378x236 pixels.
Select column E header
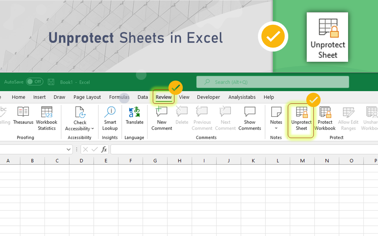coord(106,160)
